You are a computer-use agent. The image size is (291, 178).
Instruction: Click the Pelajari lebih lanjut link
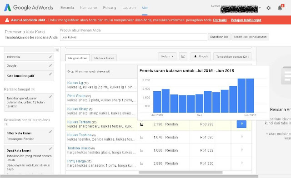click(x=246, y=20)
